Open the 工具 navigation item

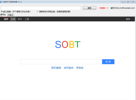27,19
